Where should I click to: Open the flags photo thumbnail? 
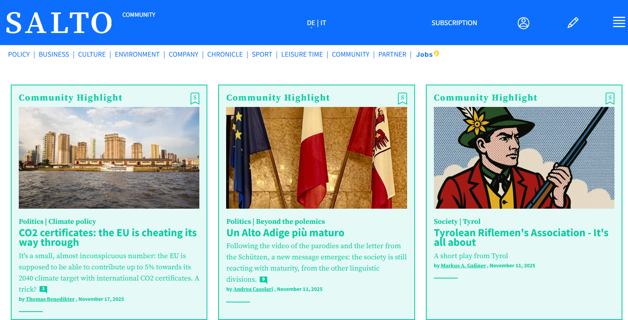click(x=317, y=158)
